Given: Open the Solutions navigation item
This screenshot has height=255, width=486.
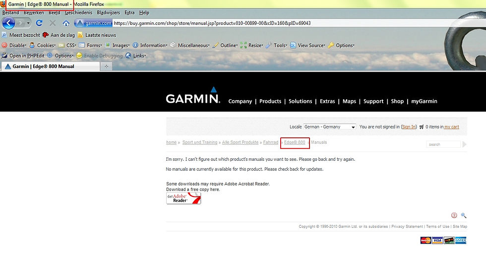Looking at the screenshot, I should click(x=301, y=101).
